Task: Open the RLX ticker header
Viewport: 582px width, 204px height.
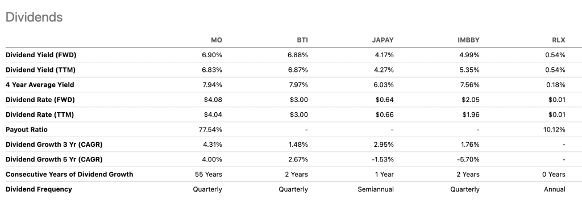Action: coord(559,40)
